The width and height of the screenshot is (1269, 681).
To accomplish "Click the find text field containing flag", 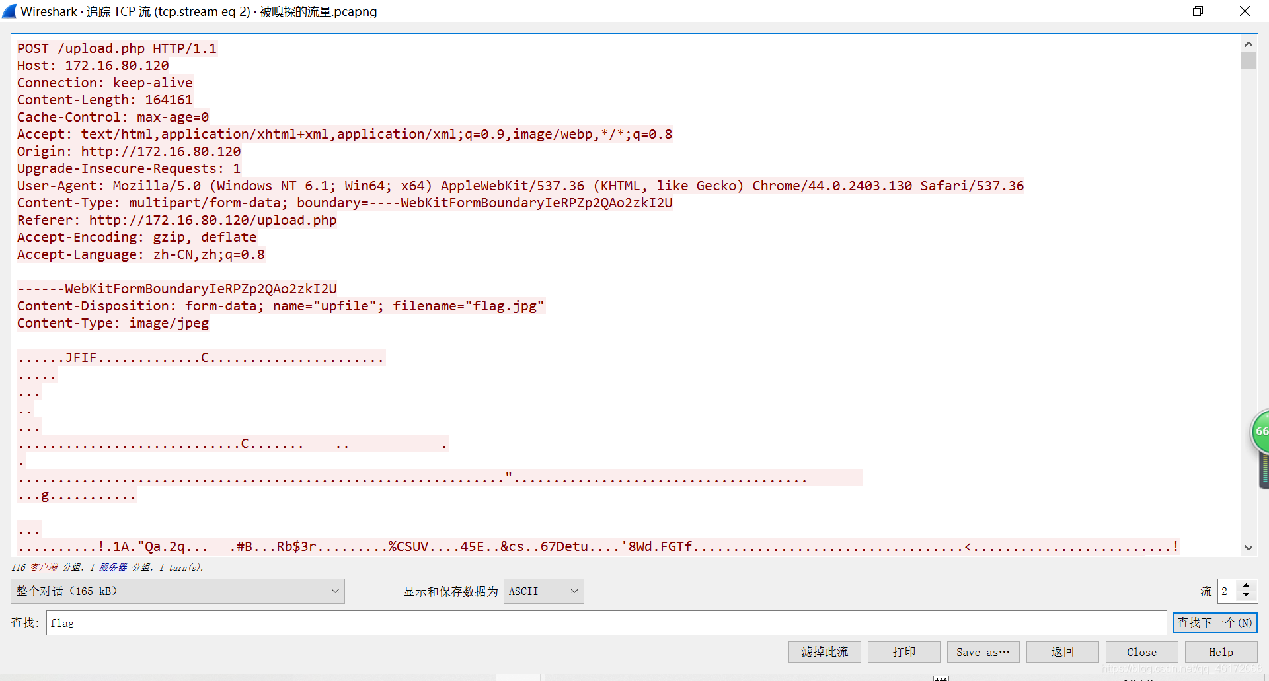I will coord(606,623).
